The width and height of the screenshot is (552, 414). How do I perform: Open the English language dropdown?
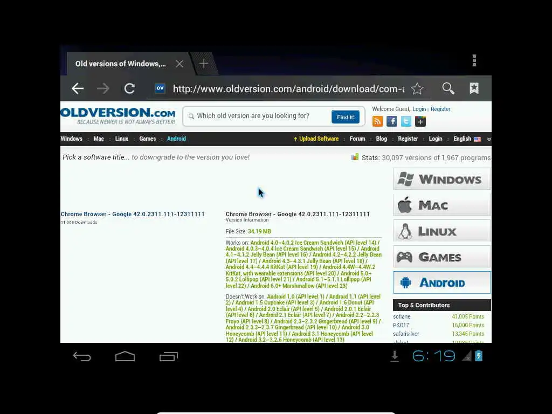[467, 139]
